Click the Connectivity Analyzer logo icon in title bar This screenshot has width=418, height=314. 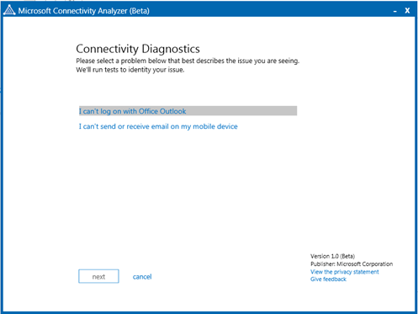9,10
